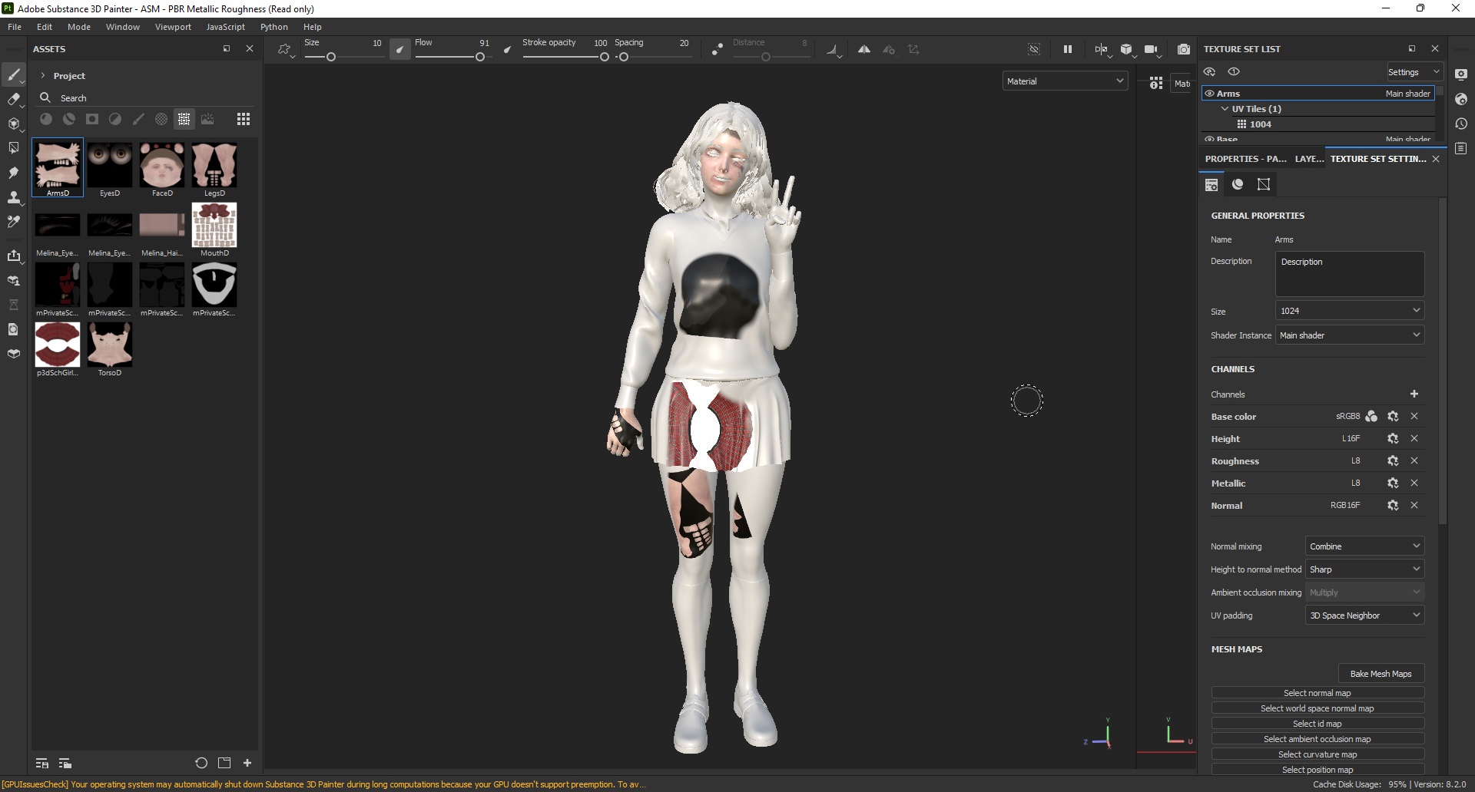1475x792 pixels.
Task: Filter assets by Brushes icon
Action: (x=138, y=119)
